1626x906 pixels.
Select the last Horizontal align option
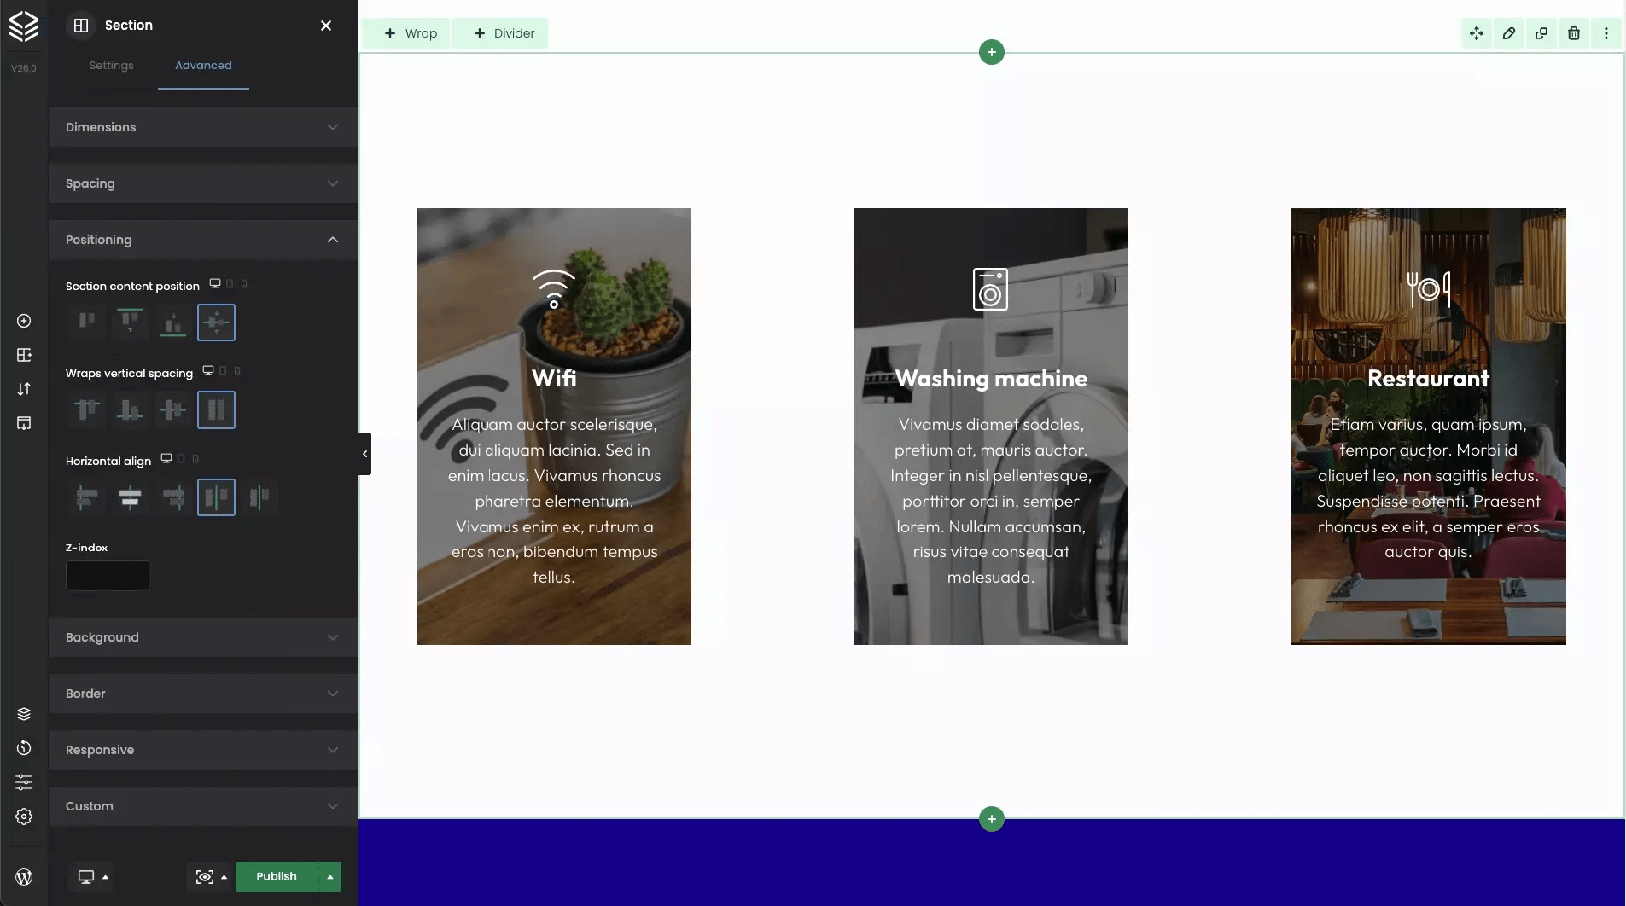click(259, 497)
